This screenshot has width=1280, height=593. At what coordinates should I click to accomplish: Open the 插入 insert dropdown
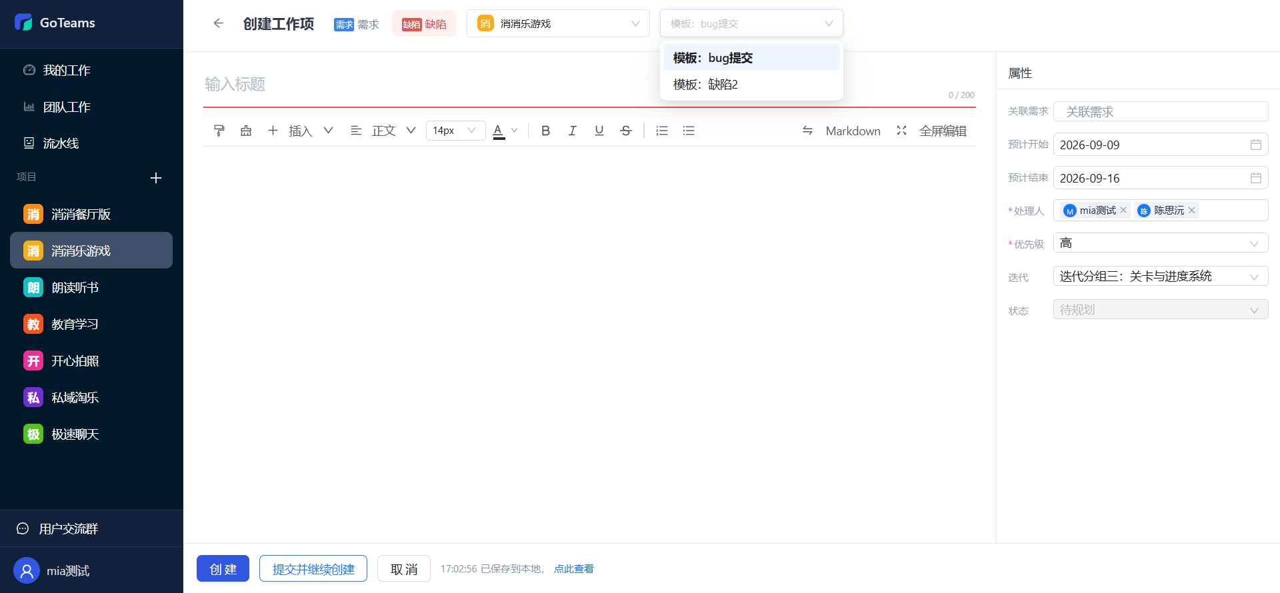coord(300,131)
